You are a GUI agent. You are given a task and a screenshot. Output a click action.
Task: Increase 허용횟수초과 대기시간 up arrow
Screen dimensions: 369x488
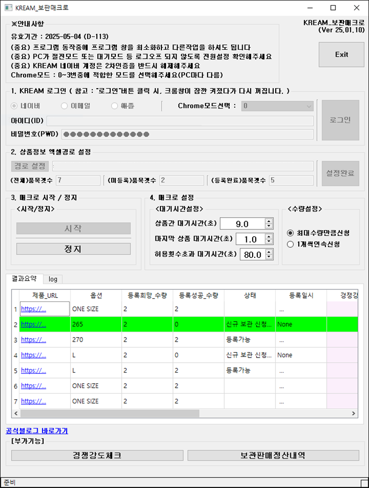click(269, 251)
